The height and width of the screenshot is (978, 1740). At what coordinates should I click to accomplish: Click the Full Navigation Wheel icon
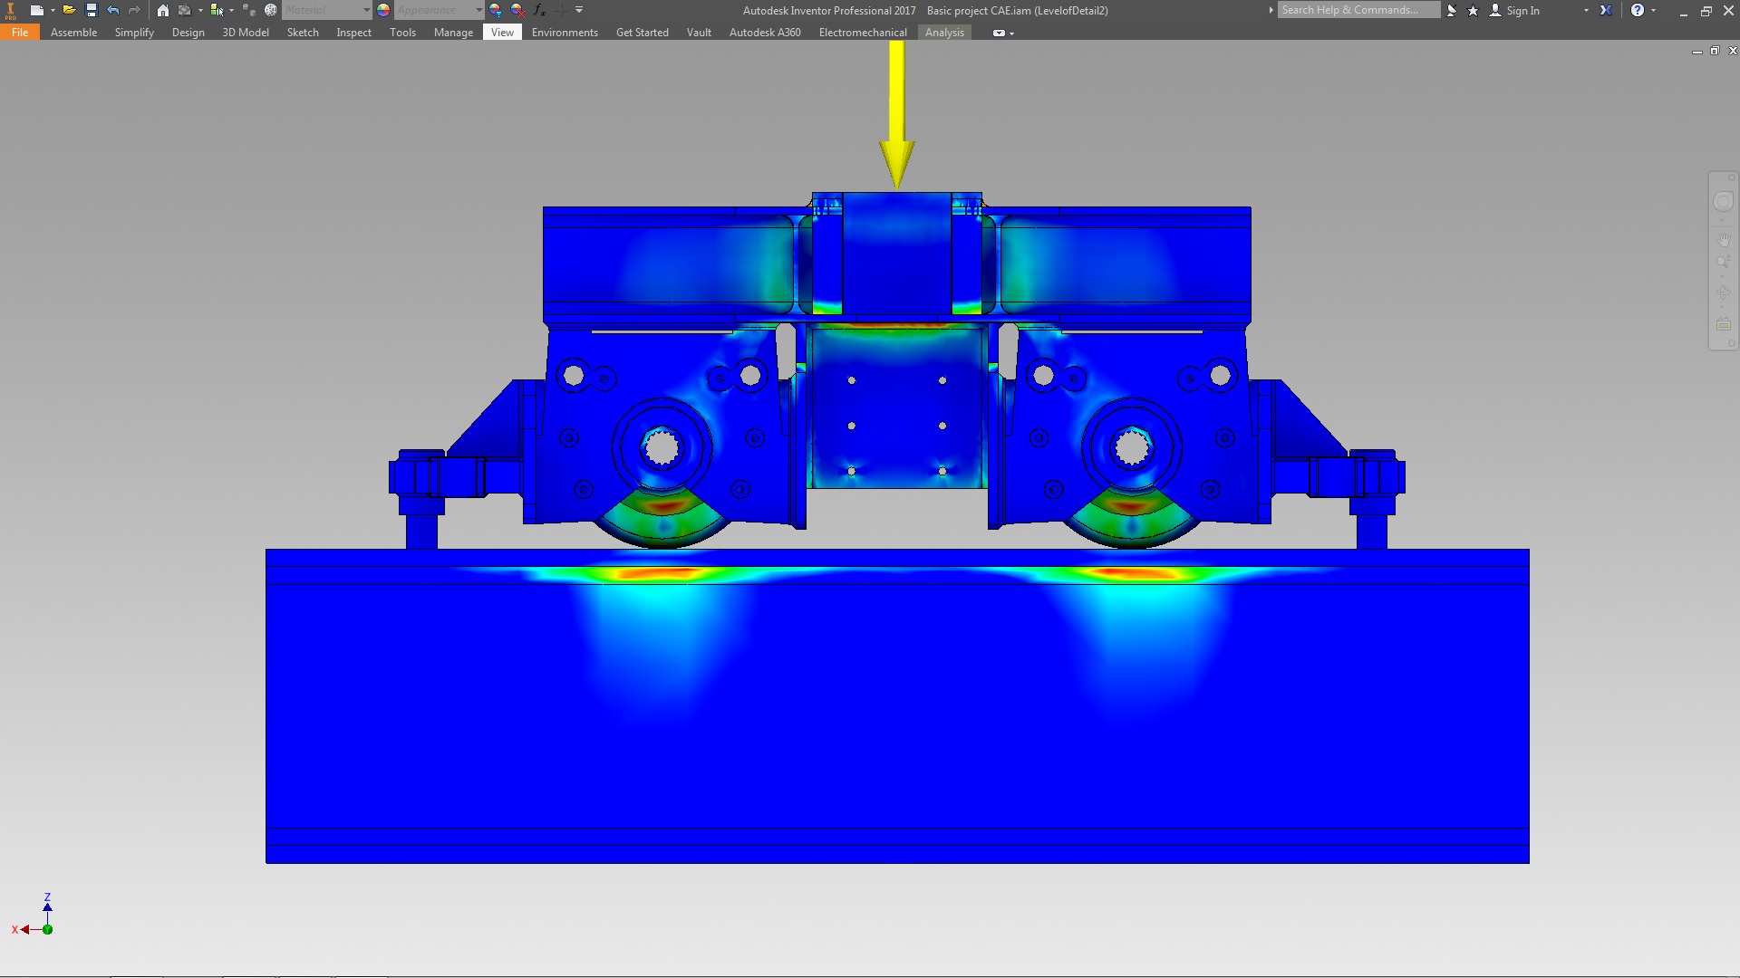click(x=1724, y=201)
